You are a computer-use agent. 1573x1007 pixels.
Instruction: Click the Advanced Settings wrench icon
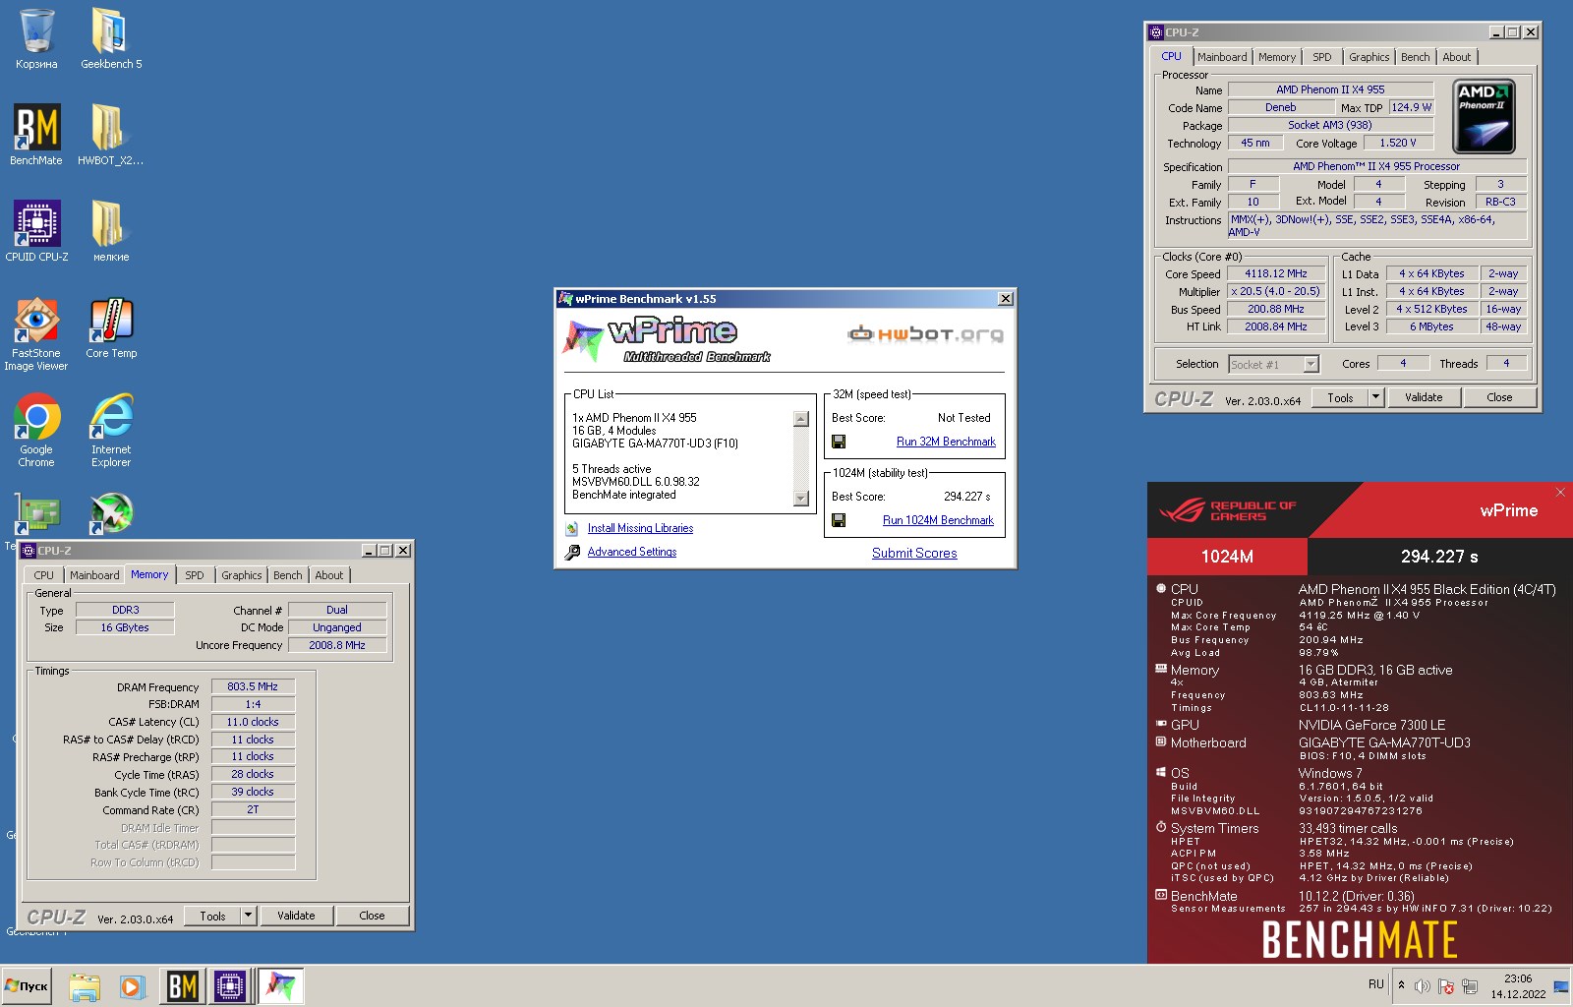pyautogui.click(x=572, y=553)
